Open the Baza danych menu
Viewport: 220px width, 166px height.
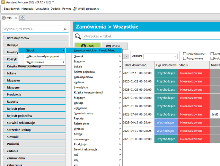pos(12,9)
